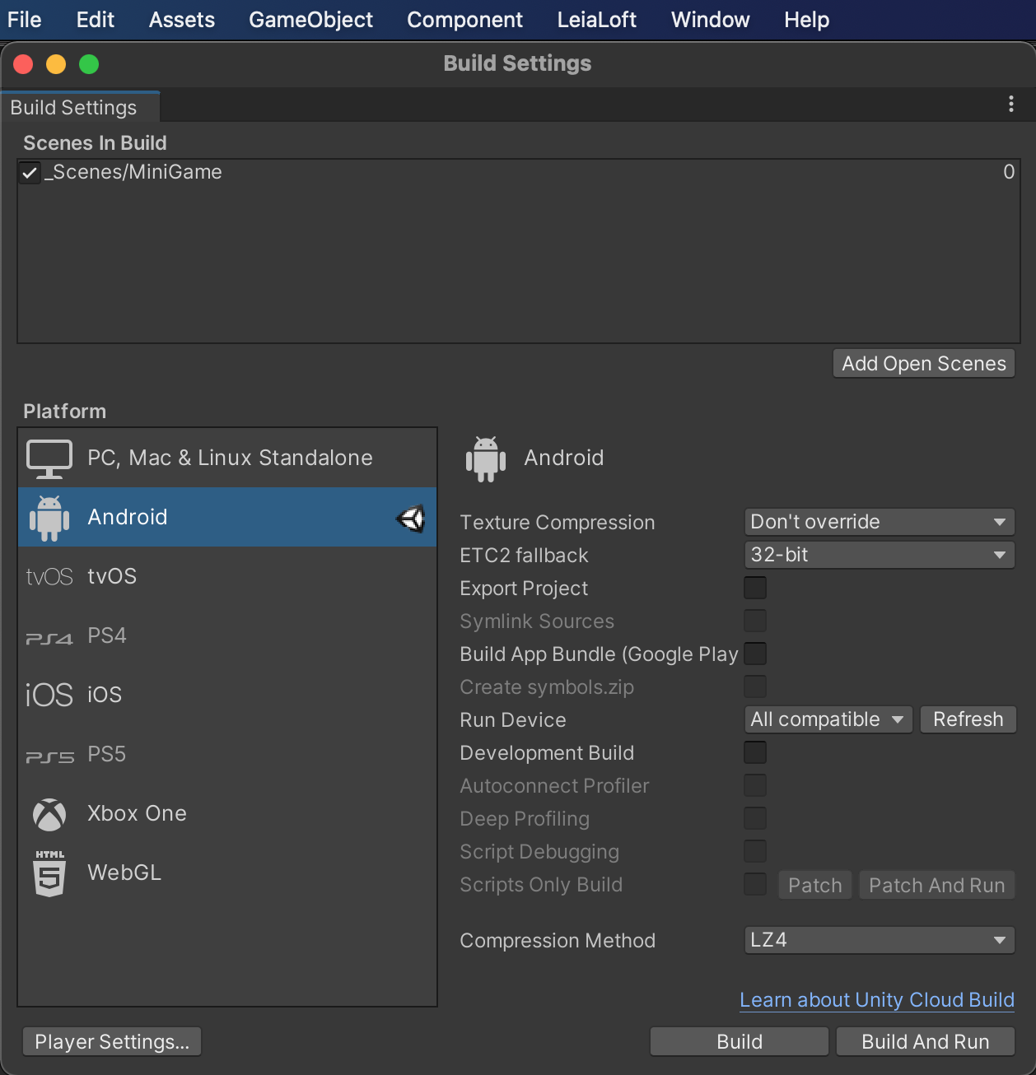Toggle the Scripts Only Build checkbox
This screenshot has width=1036, height=1075.
click(755, 884)
